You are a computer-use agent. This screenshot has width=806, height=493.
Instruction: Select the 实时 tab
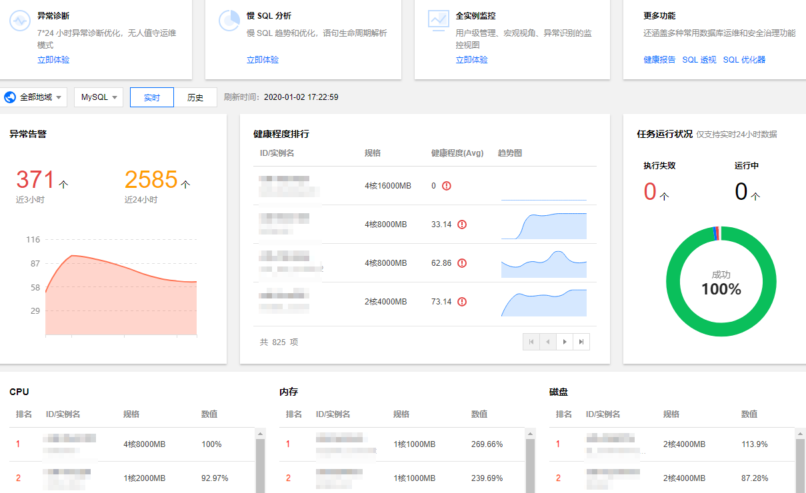(x=151, y=97)
